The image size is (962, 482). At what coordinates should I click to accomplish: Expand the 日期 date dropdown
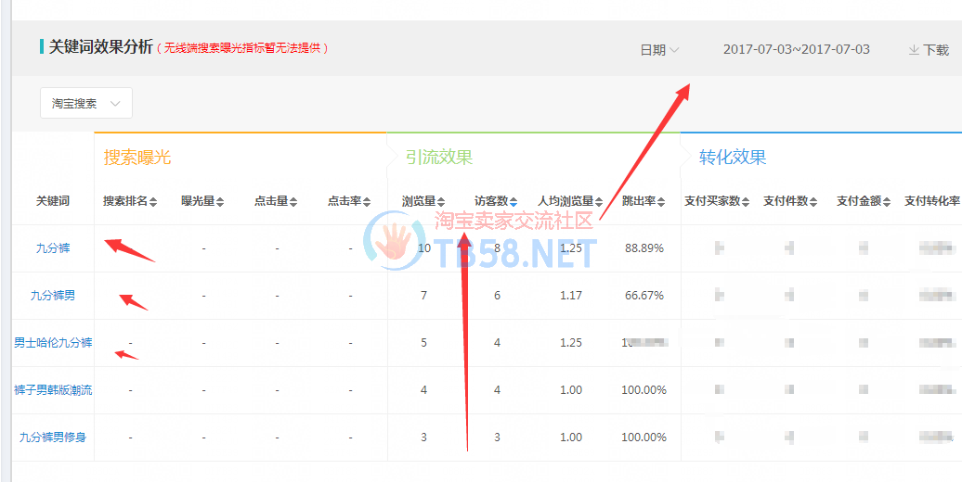[659, 50]
